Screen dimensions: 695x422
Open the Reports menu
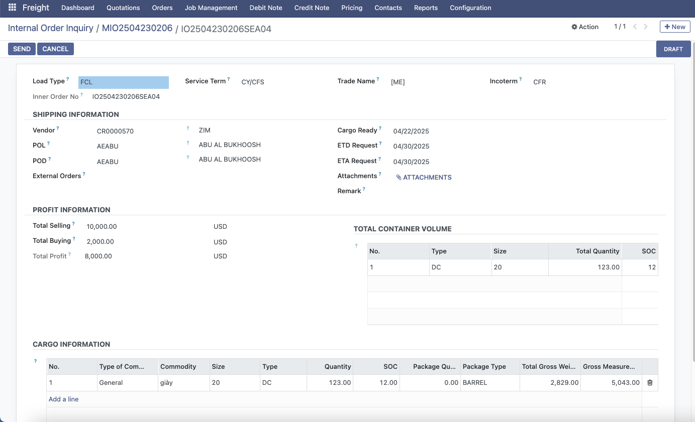pos(426,8)
